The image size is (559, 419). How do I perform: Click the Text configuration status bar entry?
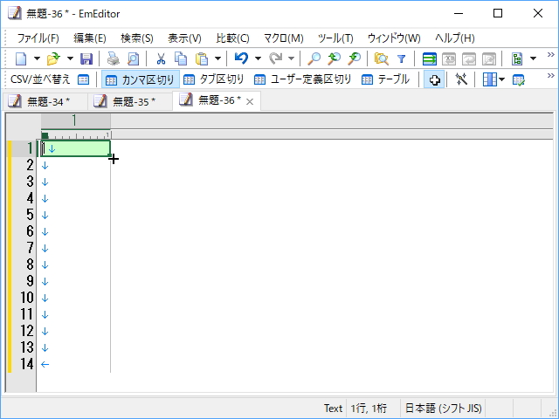(x=333, y=408)
